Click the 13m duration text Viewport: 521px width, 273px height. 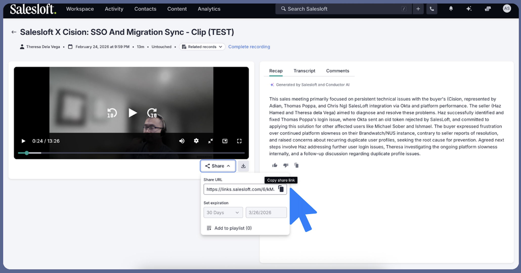(140, 47)
